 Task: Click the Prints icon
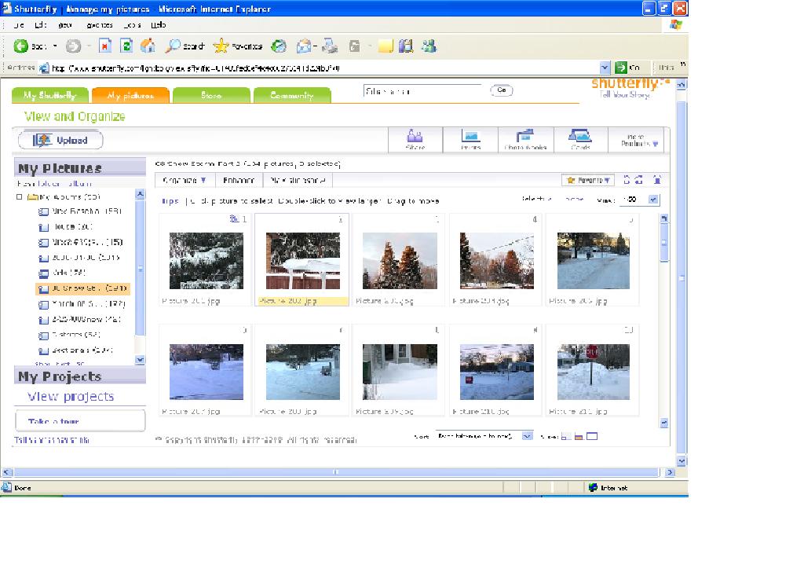[x=470, y=139]
